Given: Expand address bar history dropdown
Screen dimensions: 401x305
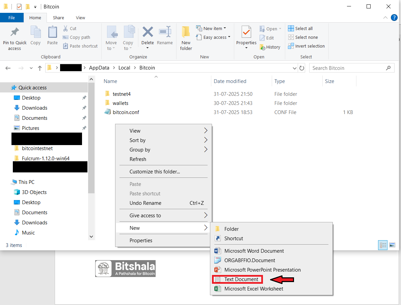Looking at the screenshot, I should [x=294, y=68].
